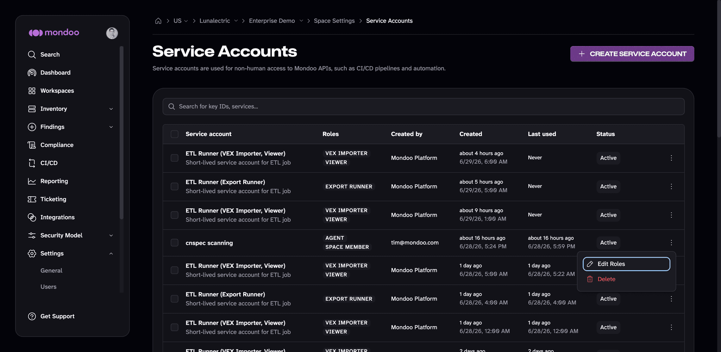Check the ETL Runner row created 6/28 12:00 AM
The height and width of the screenshot is (352, 721).
175,327
